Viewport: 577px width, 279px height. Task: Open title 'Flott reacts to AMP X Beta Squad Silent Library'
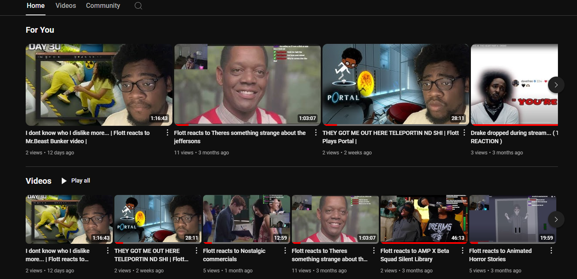tap(415, 255)
